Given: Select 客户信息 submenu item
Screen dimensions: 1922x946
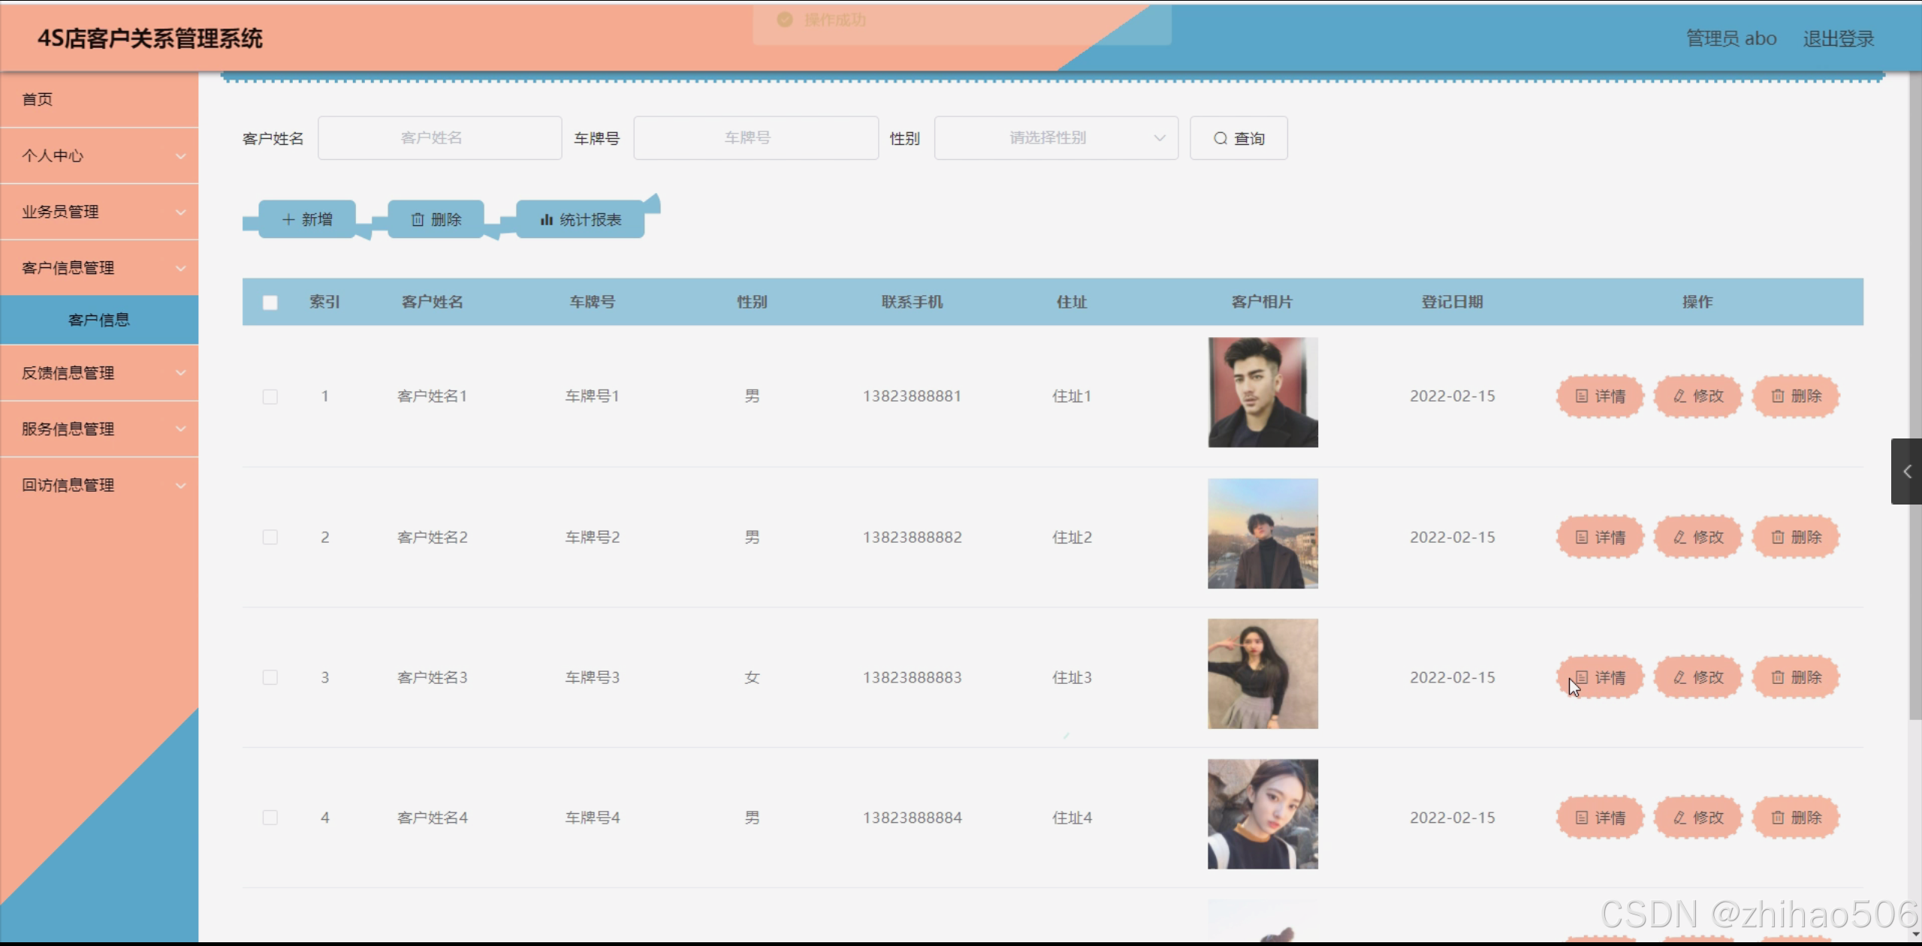Looking at the screenshot, I should point(98,319).
